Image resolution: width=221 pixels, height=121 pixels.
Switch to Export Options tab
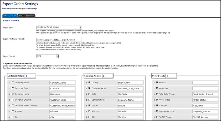[x=10, y=16]
